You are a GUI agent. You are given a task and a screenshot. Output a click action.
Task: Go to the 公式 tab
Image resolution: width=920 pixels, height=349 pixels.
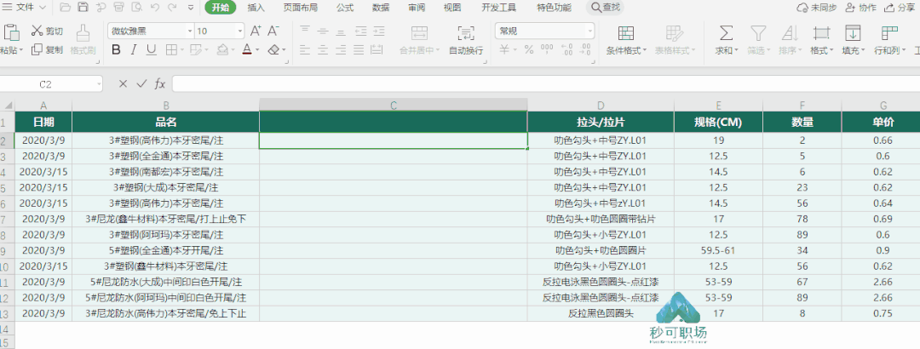tap(345, 8)
